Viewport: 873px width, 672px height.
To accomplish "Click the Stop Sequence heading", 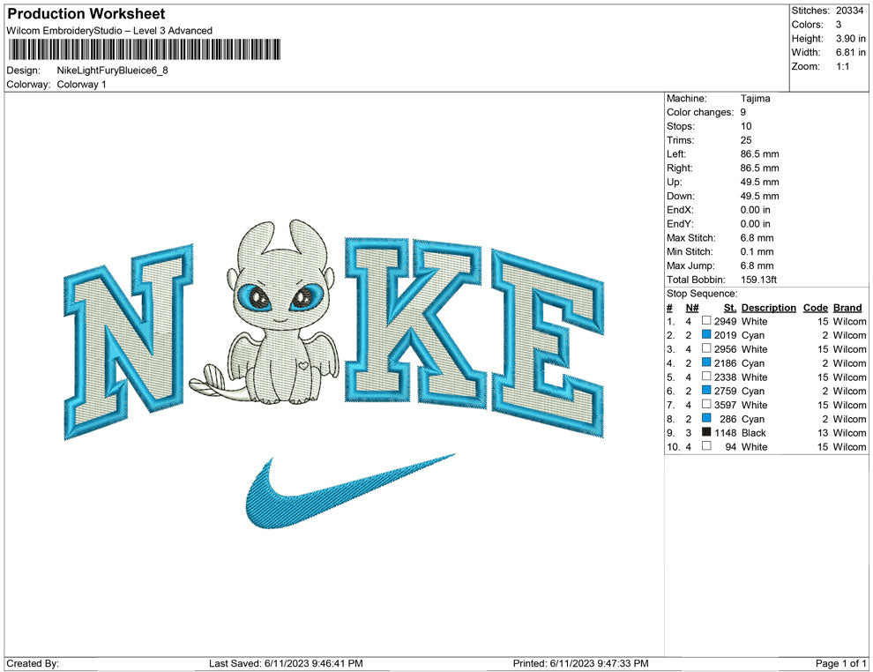I will pos(702,294).
